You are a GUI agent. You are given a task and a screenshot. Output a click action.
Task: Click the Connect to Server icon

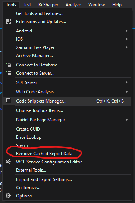pyautogui.click(x=9, y=73)
